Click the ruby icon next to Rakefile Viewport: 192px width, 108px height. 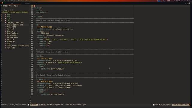click(x=5, y=39)
